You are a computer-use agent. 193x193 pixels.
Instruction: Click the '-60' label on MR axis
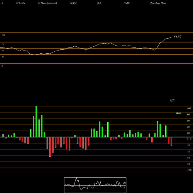click(188, 158)
